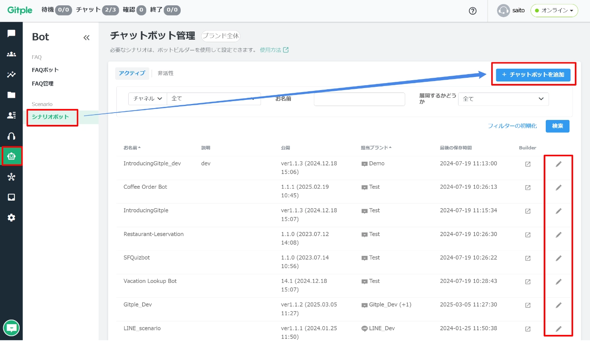Viewport: 590px width, 341px height.
Task: Click the Coffee Order Bot name
Action: [x=145, y=187]
